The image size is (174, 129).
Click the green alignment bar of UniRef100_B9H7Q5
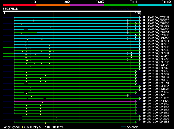click(x=77, y=63)
